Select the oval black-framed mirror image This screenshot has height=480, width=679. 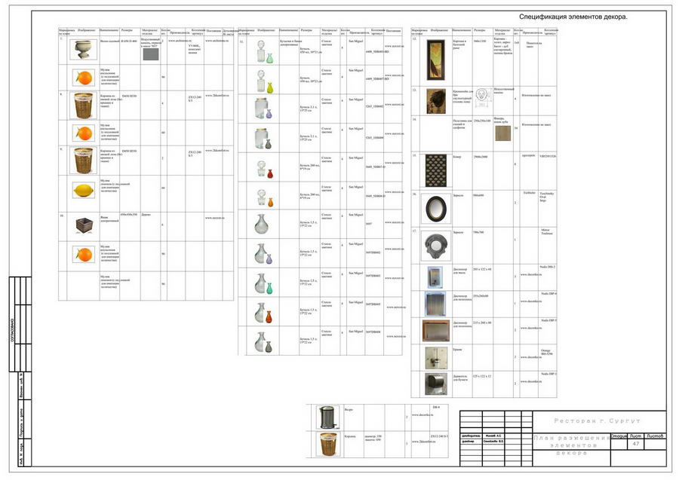coord(435,209)
